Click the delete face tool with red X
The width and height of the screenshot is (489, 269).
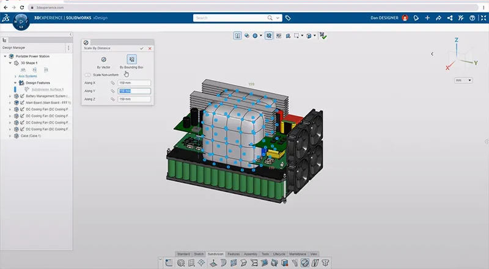coord(285,263)
